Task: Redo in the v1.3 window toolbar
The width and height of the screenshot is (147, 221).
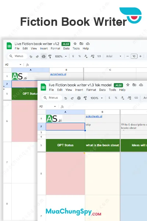Action: (x=72, y=98)
